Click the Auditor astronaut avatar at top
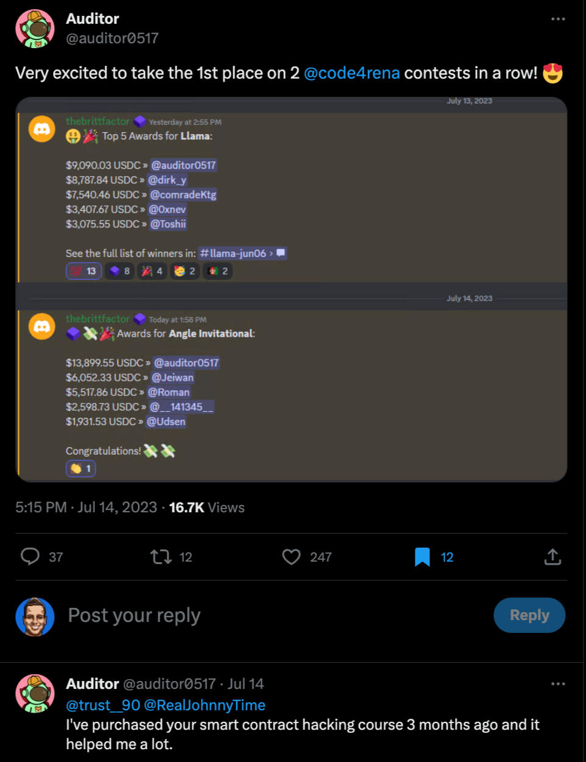The height and width of the screenshot is (762, 586). pos(35,28)
